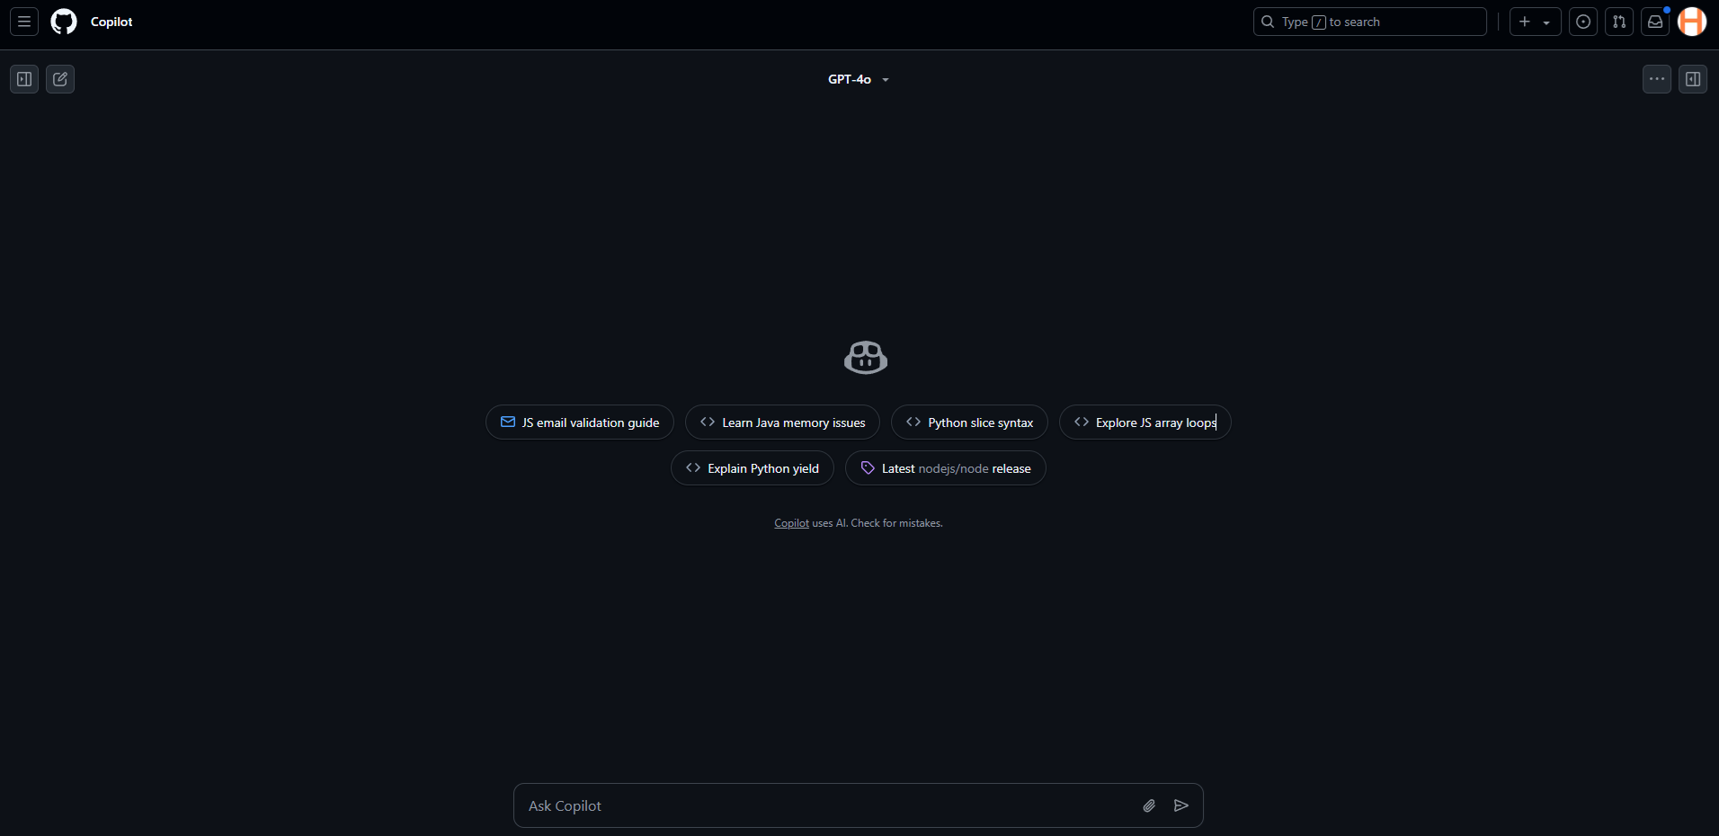1719x836 pixels.
Task: Open the three-dots more options menu
Action: (1657, 79)
